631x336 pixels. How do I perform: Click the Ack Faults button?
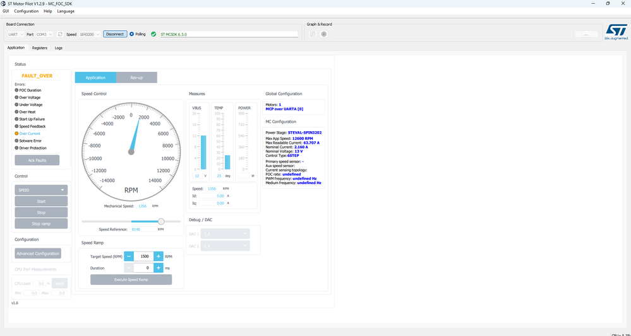37,160
